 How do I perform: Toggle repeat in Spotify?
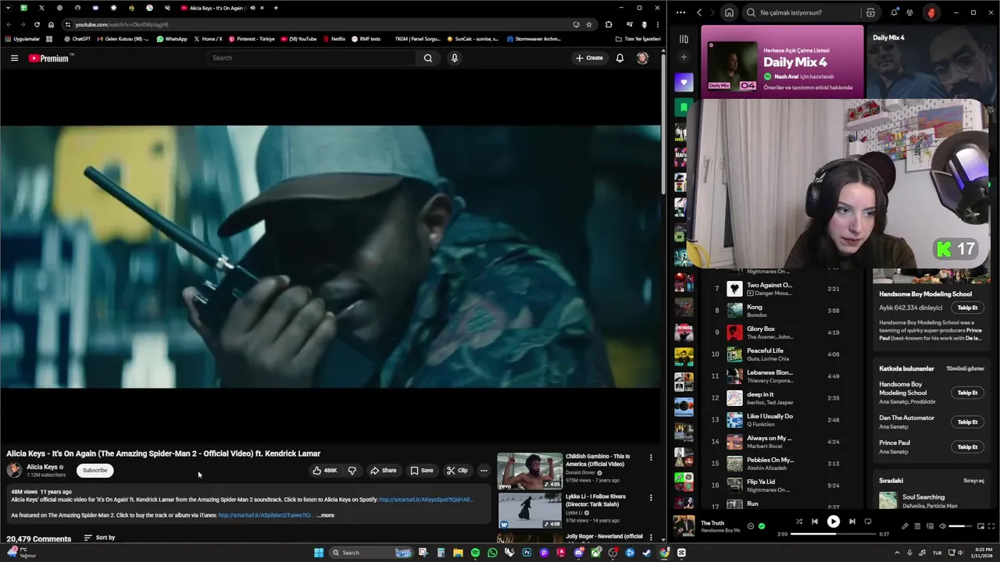(x=868, y=521)
